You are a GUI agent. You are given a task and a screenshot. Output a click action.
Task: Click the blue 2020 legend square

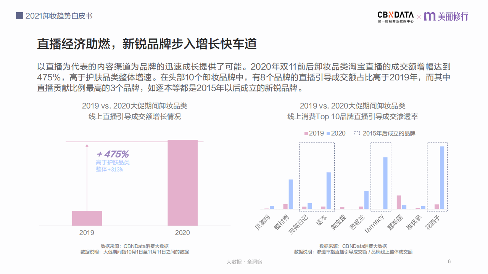[329, 133]
